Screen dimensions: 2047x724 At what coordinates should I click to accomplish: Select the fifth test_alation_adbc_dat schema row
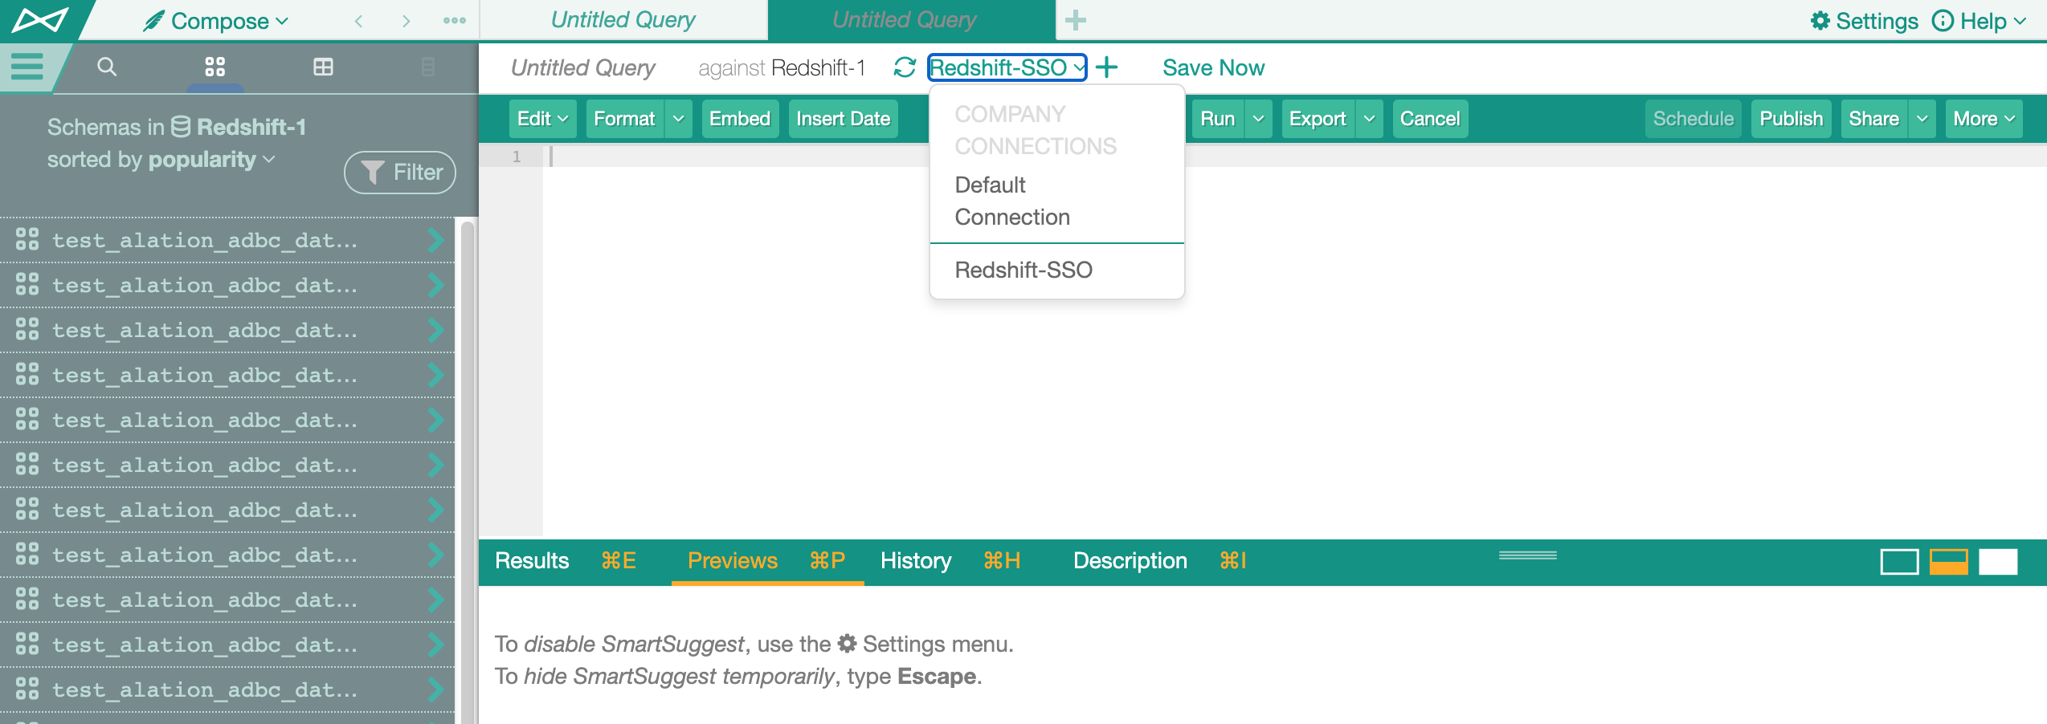[227, 420]
